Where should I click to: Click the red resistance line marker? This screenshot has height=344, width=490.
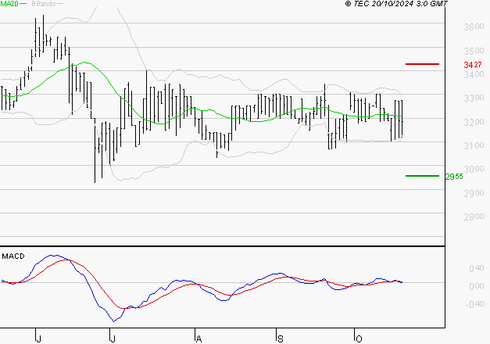(x=422, y=64)
